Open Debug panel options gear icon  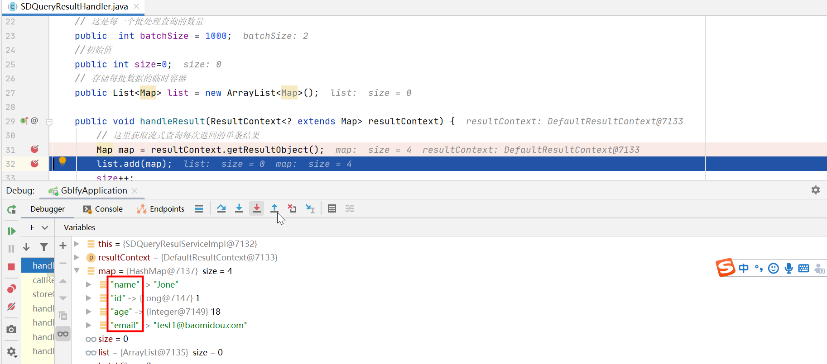click(x=816, y=190)
